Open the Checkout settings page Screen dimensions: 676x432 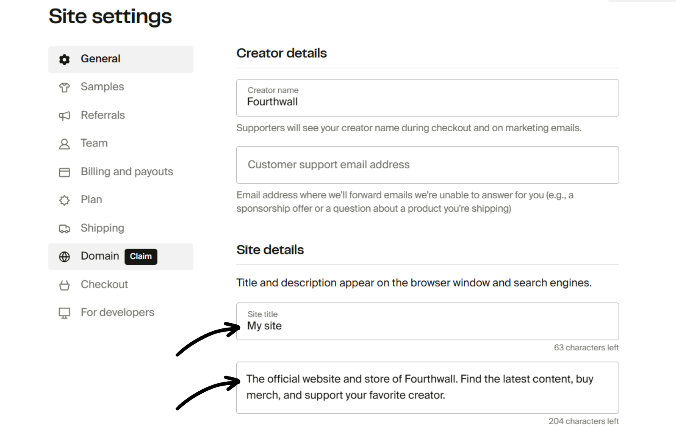(104, 284)
